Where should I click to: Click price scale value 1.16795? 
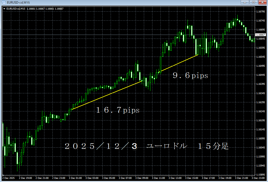(x=260, y=12)
